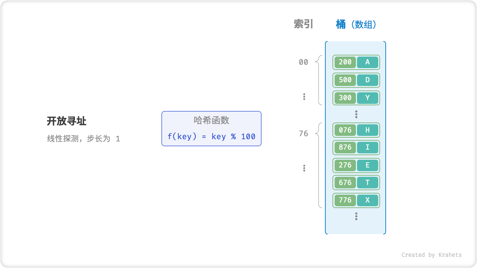Select the 索引 column header
Screen dimensions: 477x268
(x=303, y=24)
